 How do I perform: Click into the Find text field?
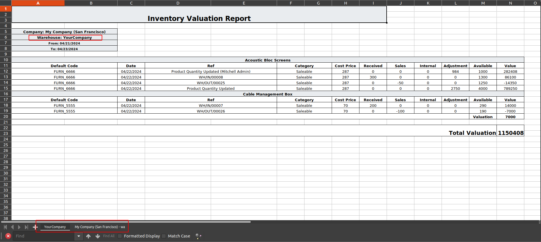coord(44,236)
